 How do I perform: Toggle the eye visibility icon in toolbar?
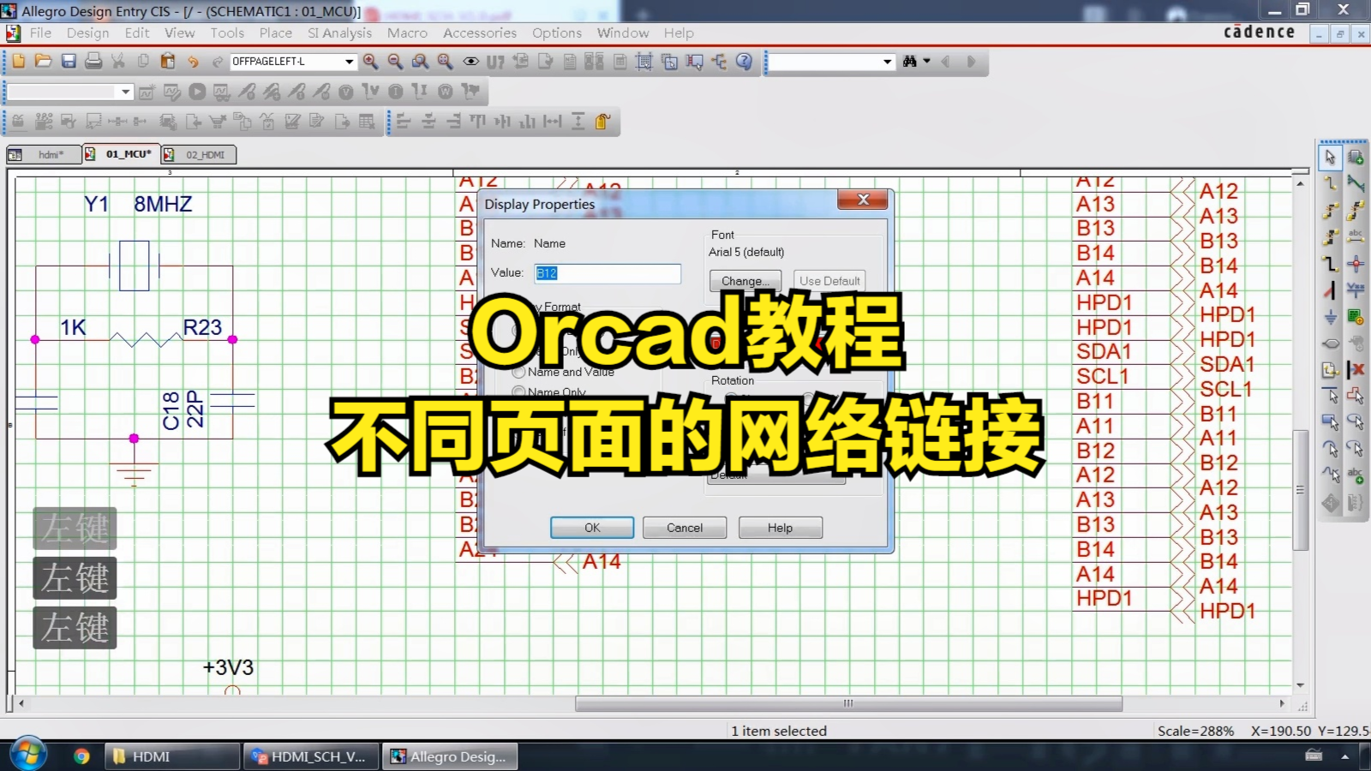click(x=470, y=62)
